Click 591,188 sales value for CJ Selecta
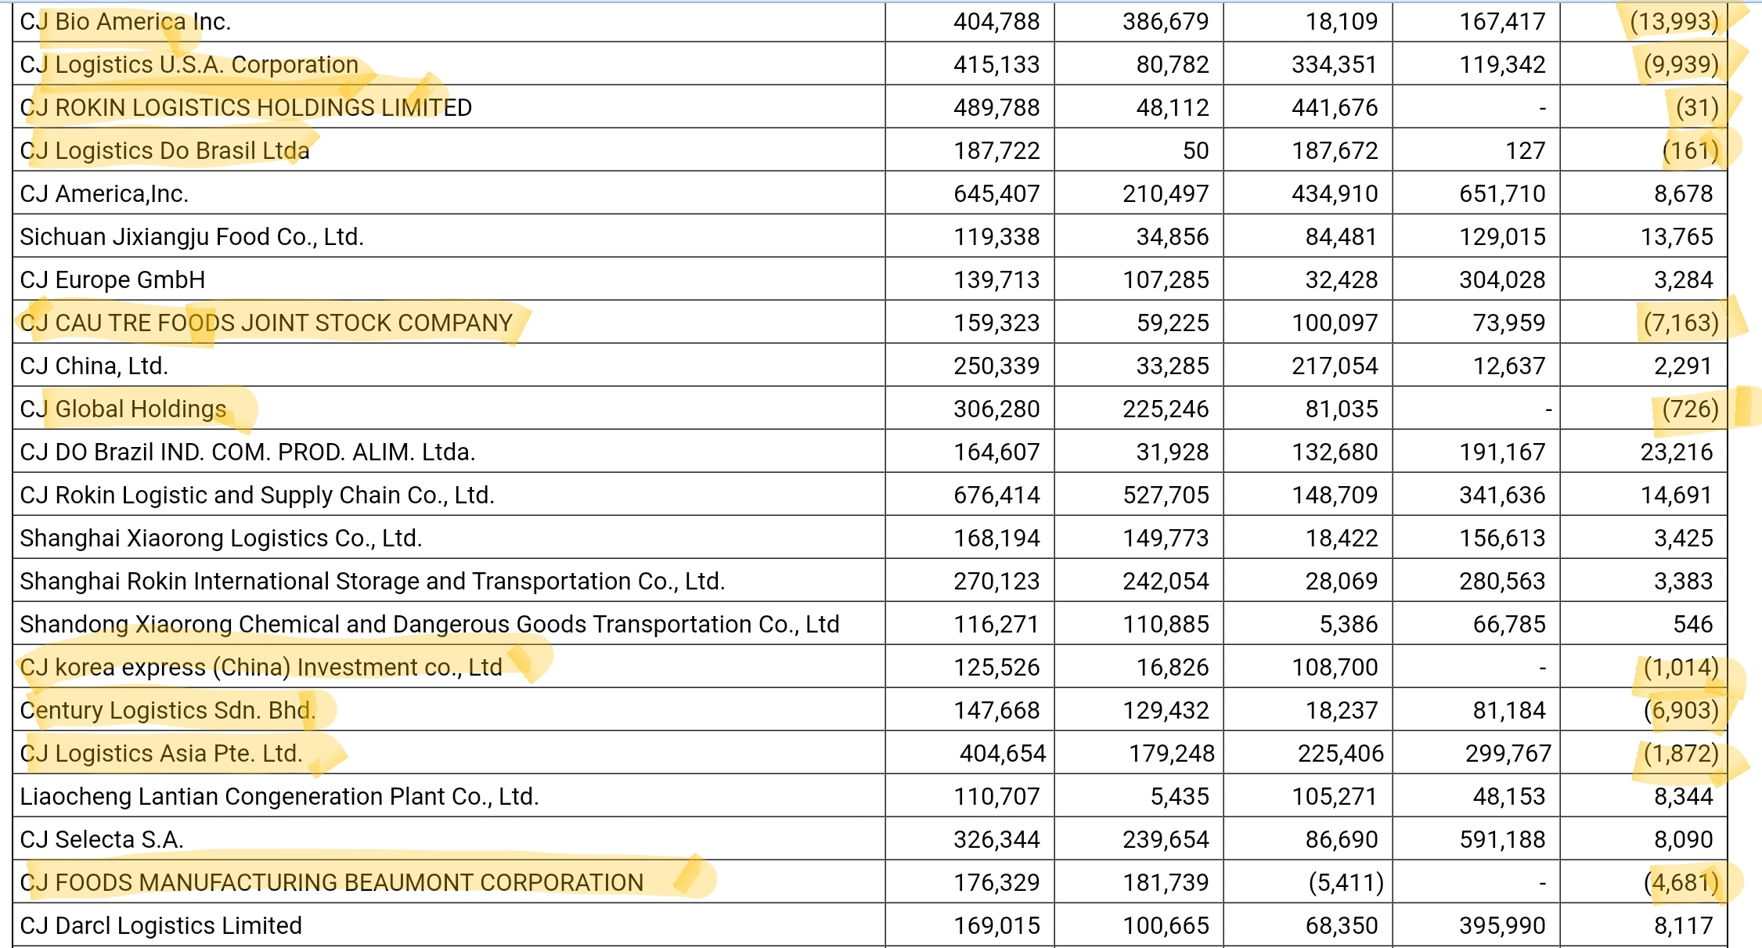This screenshot has width=1762, height=948. click(1502, 840)
